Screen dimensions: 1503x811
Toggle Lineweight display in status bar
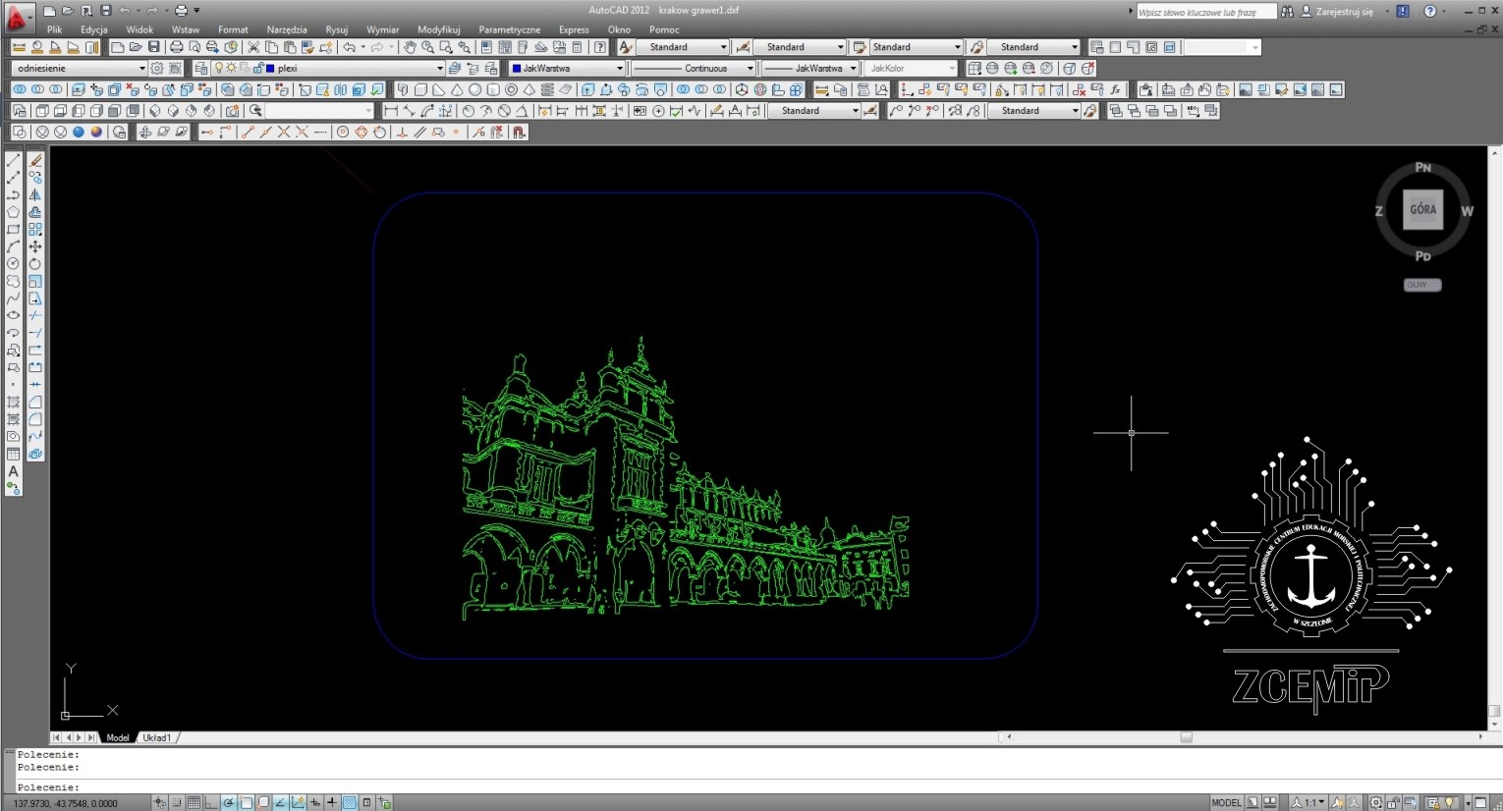[x=332, y=802]
